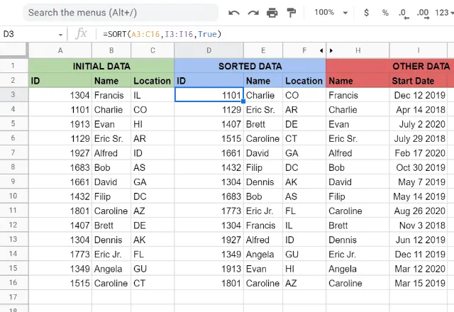
Task: Click the Undo arrow icon
Action: click(x=233, y=13)
